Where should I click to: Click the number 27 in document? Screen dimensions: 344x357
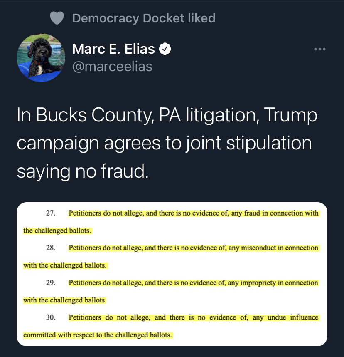pos(50,213)
